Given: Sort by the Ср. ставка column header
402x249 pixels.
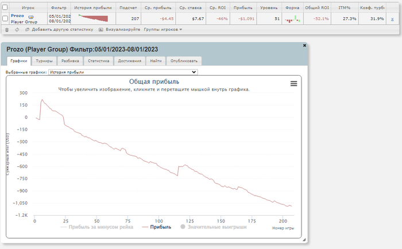Looking at the screenshot, I should [x=191, y=7].
